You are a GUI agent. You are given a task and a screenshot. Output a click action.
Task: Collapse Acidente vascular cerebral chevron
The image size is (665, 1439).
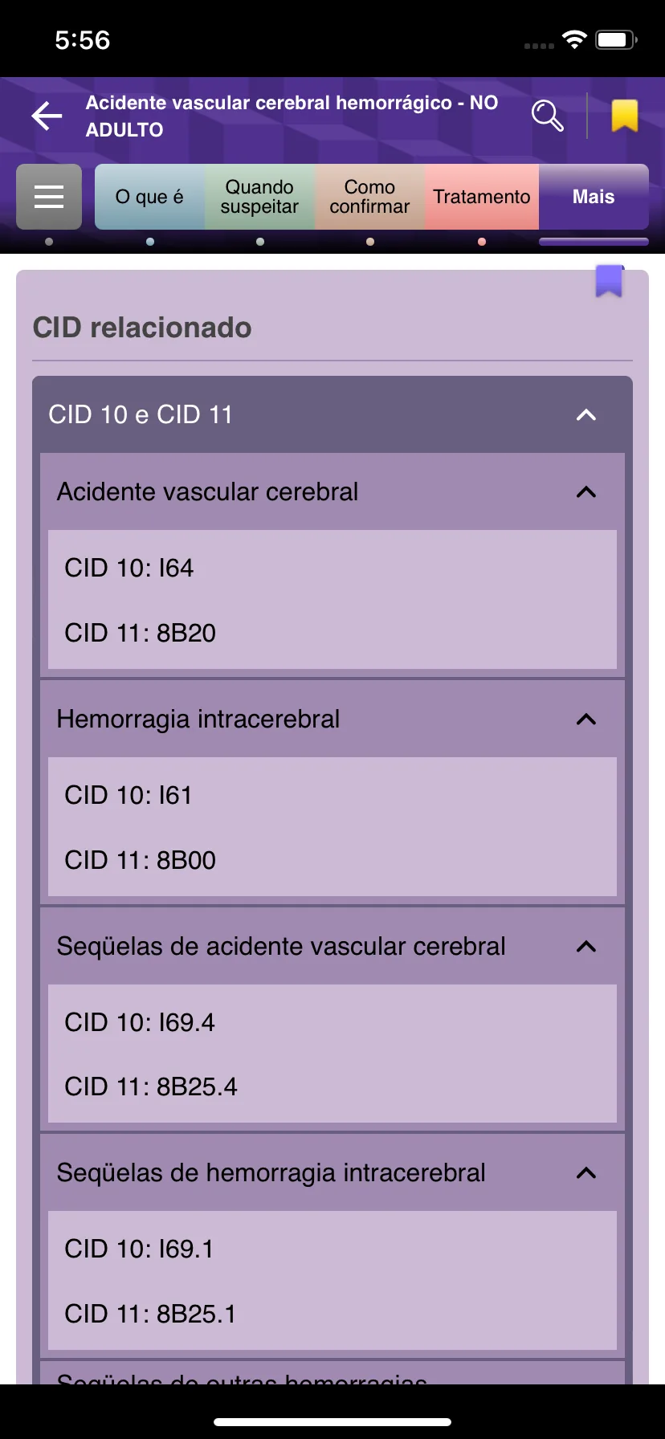coord(586,491)
